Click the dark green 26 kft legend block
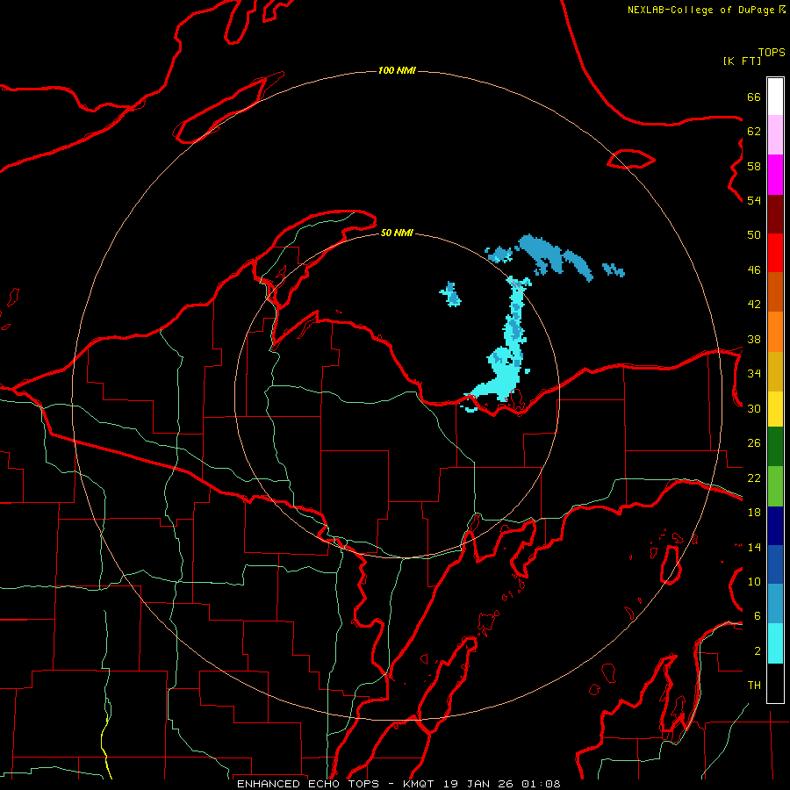The image size is (790, 790). [x=775, y=447]
